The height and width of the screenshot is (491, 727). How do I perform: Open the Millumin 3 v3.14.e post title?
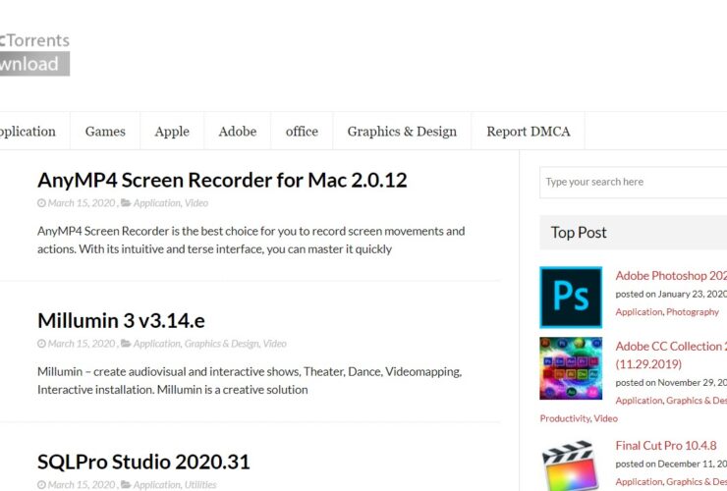[121, 320]
